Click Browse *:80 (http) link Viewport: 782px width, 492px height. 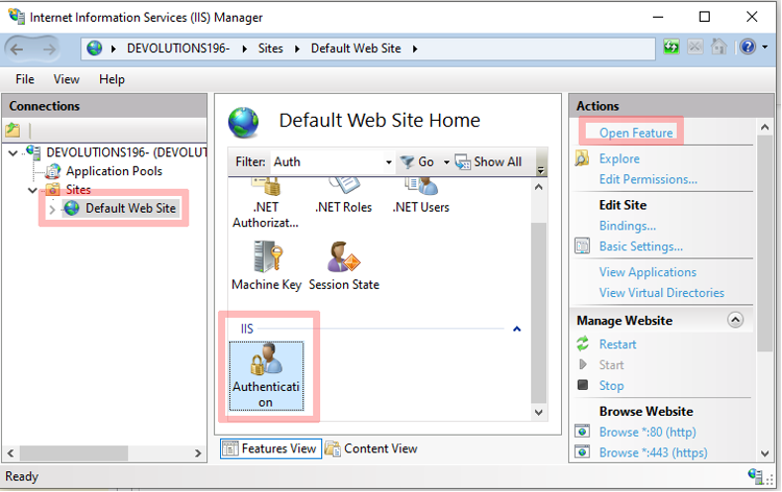click(648, 433)
